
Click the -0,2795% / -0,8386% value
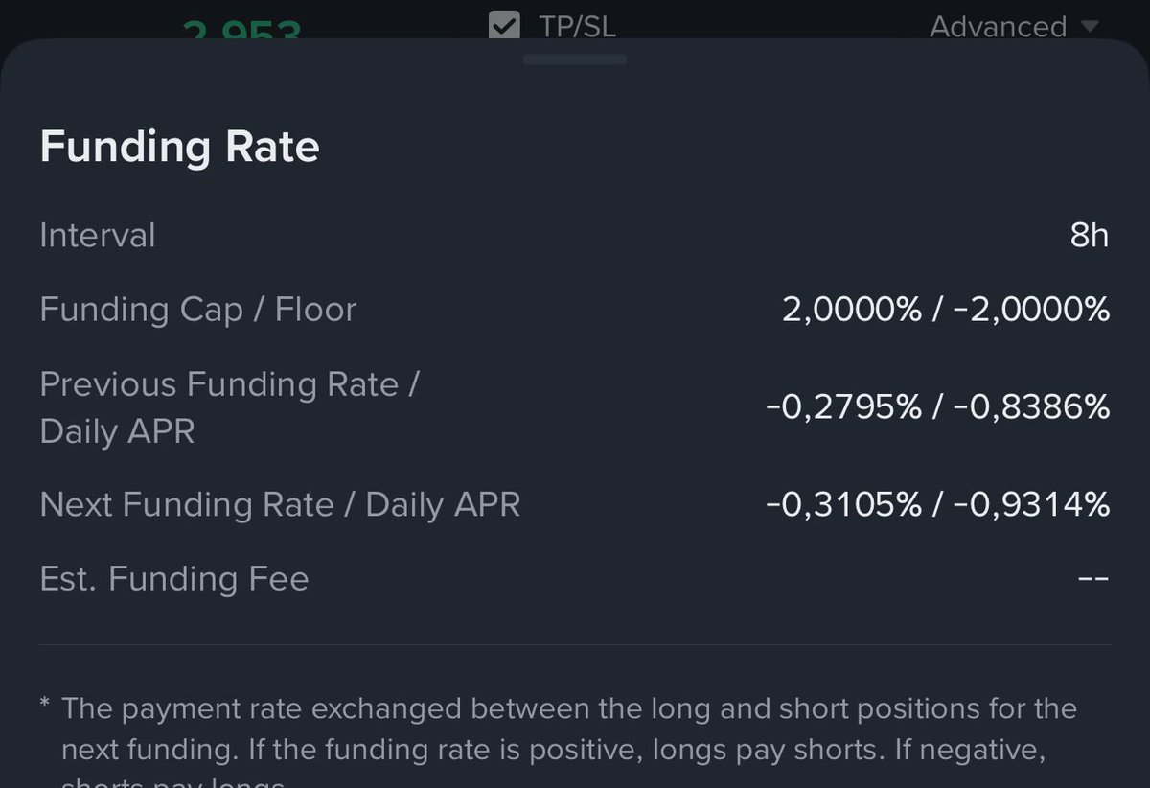(937, 407)
